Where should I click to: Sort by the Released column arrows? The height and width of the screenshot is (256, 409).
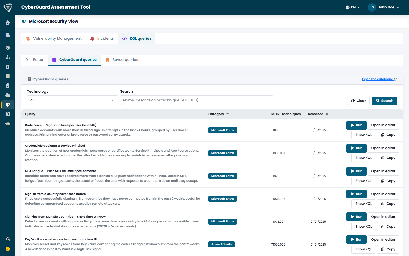(x=327, y=114)
